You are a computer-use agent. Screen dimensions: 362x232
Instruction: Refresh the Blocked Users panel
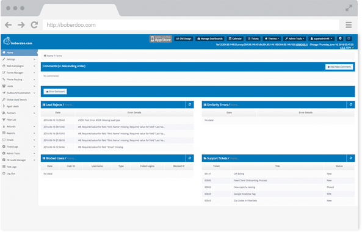click(189, 158)
